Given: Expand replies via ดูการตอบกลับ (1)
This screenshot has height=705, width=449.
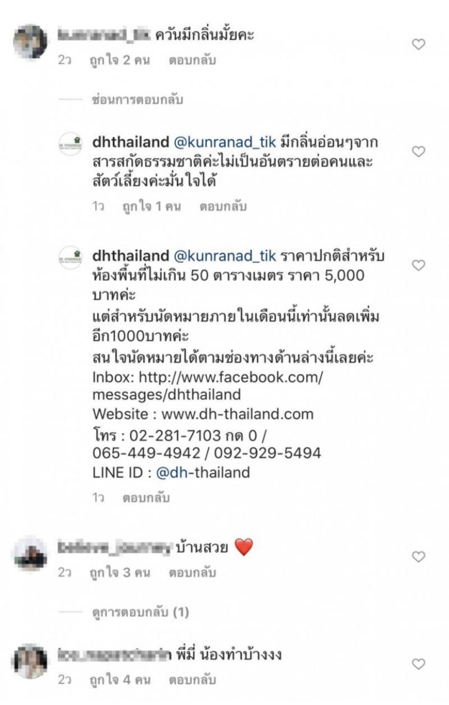Looking at the screenshot, I should click(x=140, y=612).
